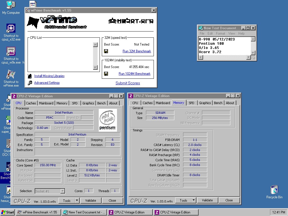The width and height of the screenshot is (288, 216).
Task: Click the Close button in the left CPU-Z window
Action: click(x=112, y=201)
